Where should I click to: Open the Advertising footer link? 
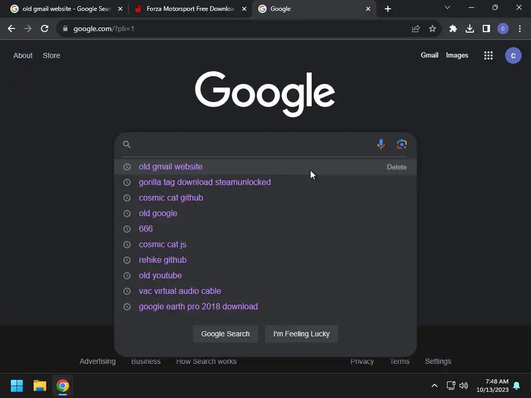tap(97, 361)
